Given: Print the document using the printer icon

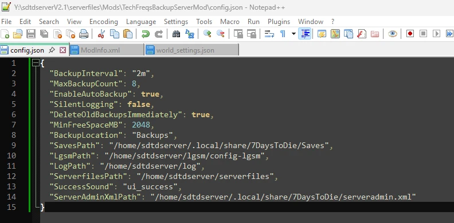Looking at the screenshot, I should tap(84, 34).
